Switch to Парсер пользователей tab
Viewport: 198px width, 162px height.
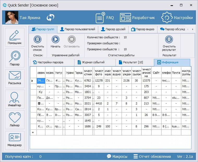tap(78, 29)
